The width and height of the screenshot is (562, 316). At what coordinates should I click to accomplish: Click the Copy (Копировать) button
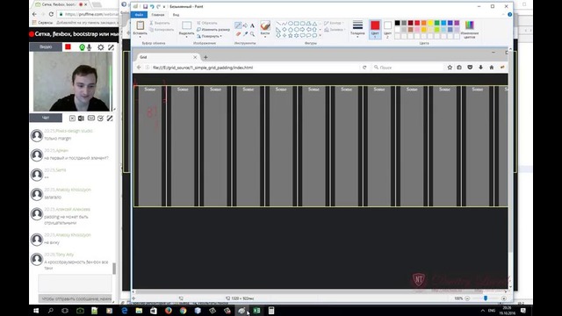(162, 30)
